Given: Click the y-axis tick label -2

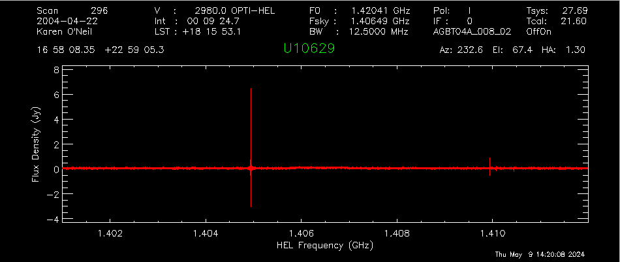Looking at the screenshot, I should tap(54, 194).
